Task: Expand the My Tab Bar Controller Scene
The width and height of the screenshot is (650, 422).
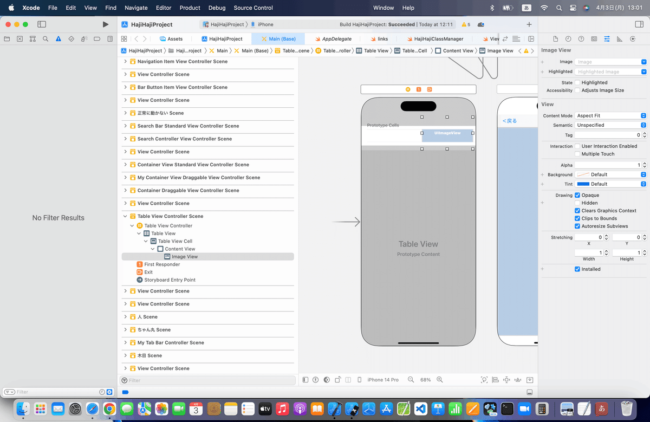Action: pyautogui.click(x=126, y=343)
